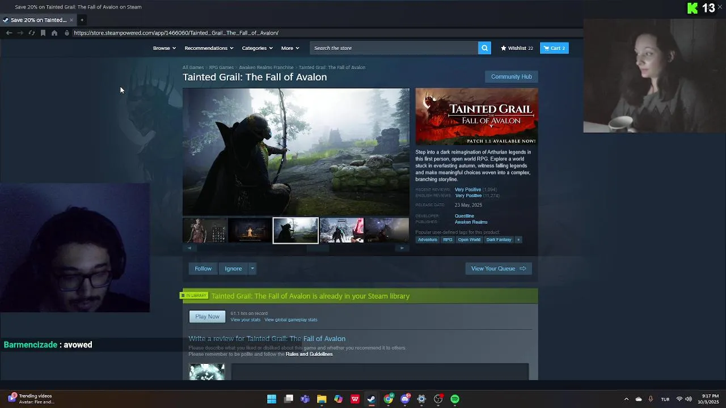Expand the Recommendations menu
Image resolution: width=726 pixels, height=408 pixels.
click(x=209, y=48)
